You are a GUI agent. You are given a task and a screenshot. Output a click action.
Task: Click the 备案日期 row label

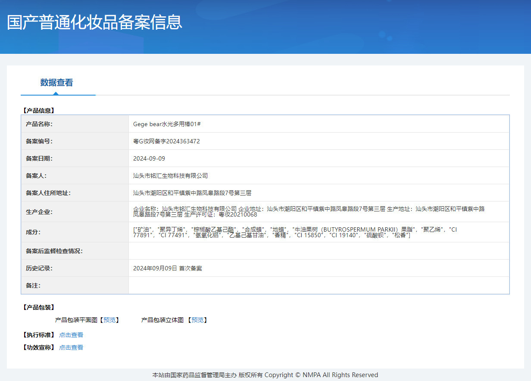coord(39,158)
